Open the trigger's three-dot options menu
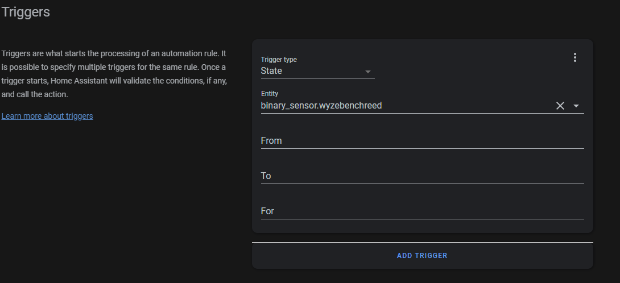 [x=575, y=57]
